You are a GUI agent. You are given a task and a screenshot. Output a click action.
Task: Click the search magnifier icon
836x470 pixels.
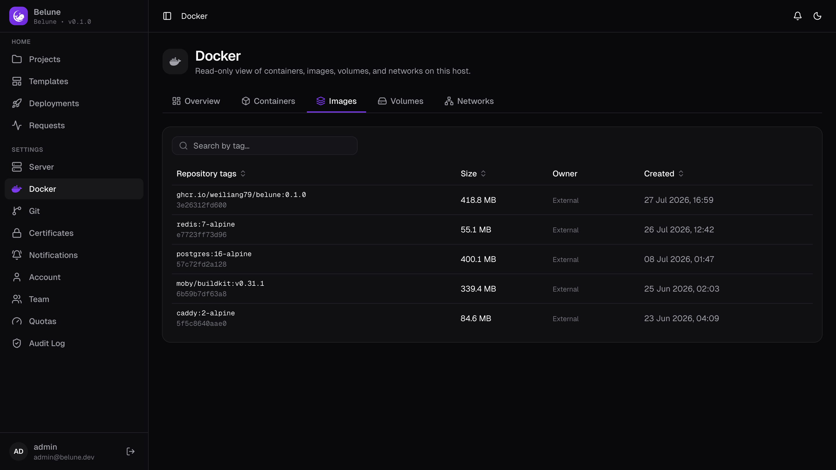(184, 146)
